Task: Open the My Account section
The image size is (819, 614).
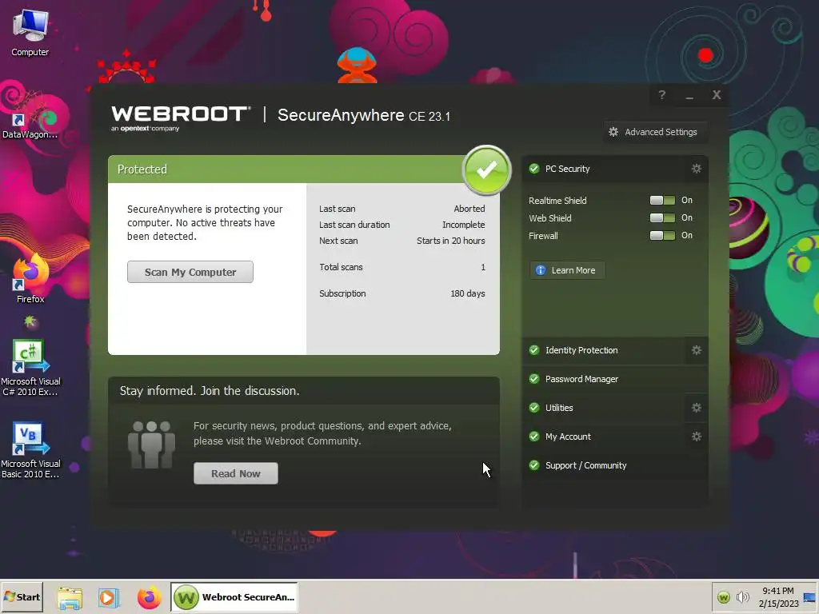Action: 603,437
